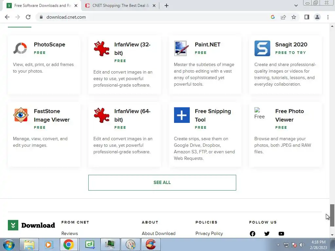Click the FastStone Image Viewer eye icon
The image size is (335, 251).
coord(21,115)
